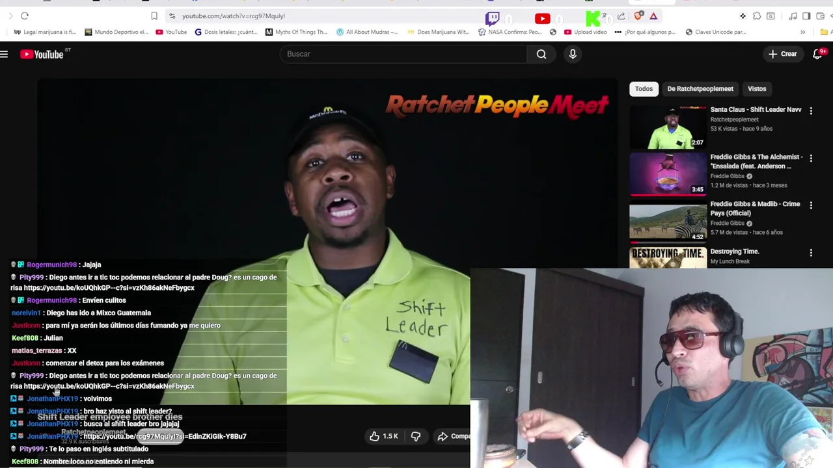
Task: Open options menu for Destroying Time video
Action: pyautogui.click(x=811, y=253)
